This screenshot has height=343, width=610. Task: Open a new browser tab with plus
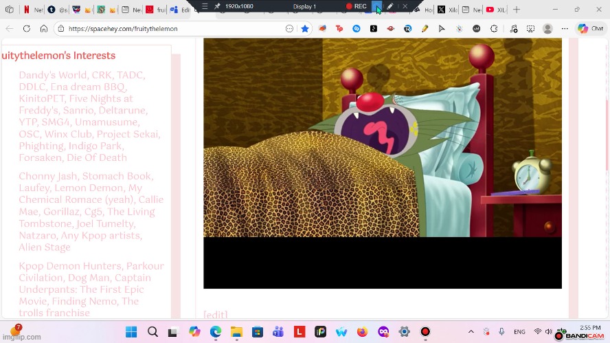(x=517, y=10)
